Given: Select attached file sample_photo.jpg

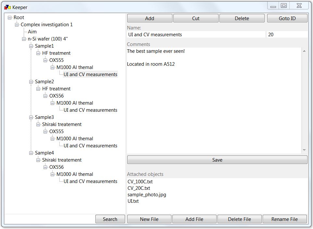Looking at the screenshot, I should point(147,195).
